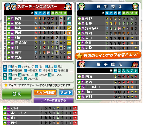This screenshot has height=128, width=145.
Task: Click the star lineup banner 最強のラインナップを考えよう
Action: pyautogui.click(x=108, y=55)
